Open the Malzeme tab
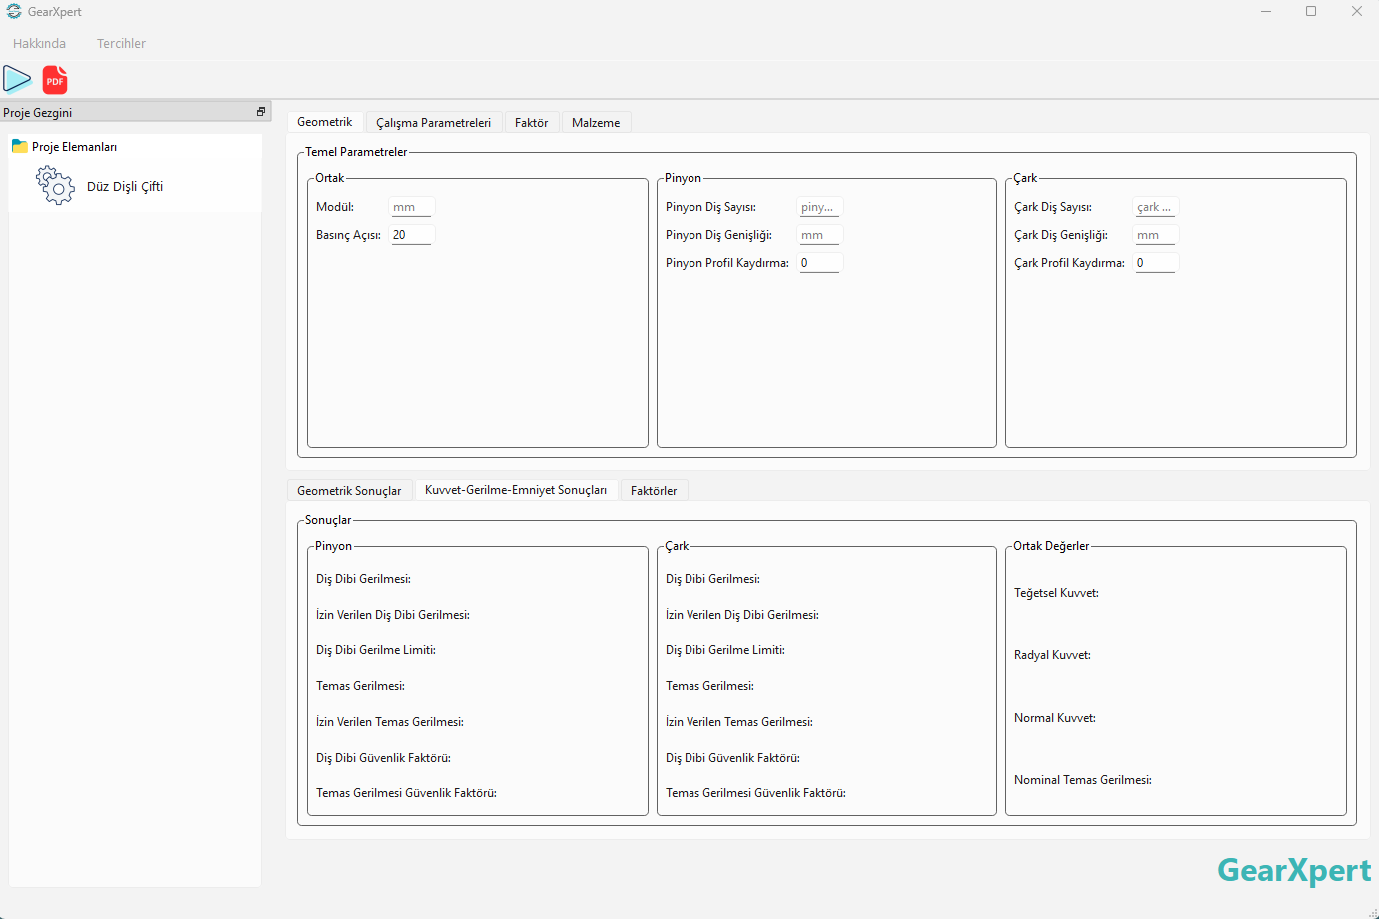1379x919 pixels. click(596, 123)
